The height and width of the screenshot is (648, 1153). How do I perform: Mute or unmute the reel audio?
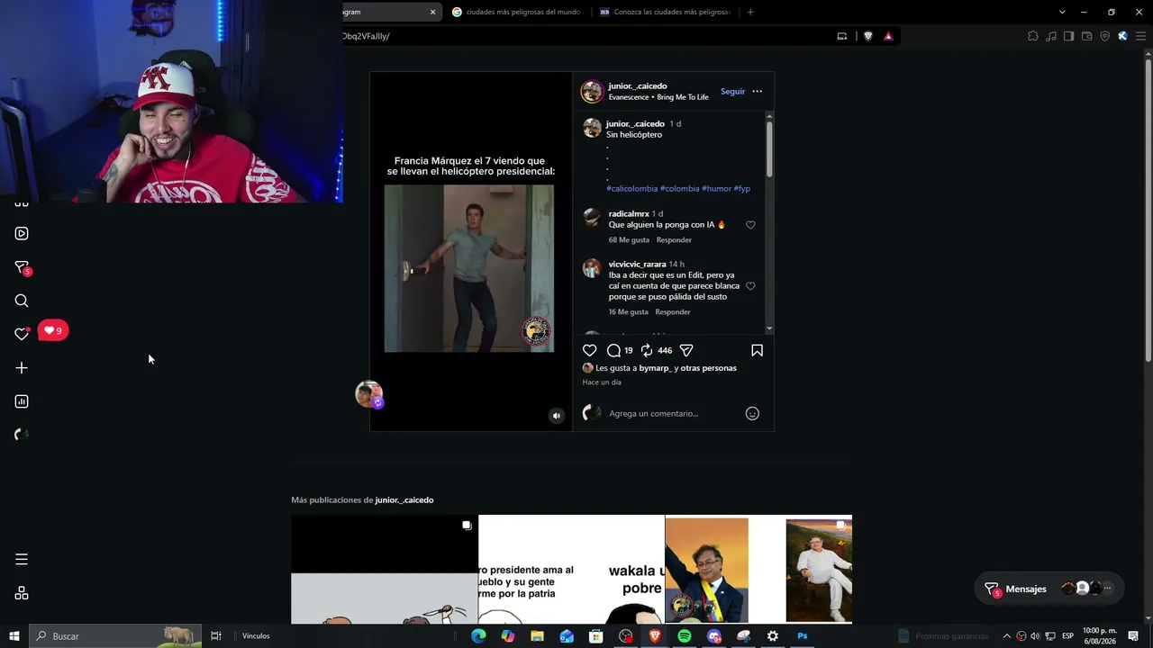click(557, 416)
